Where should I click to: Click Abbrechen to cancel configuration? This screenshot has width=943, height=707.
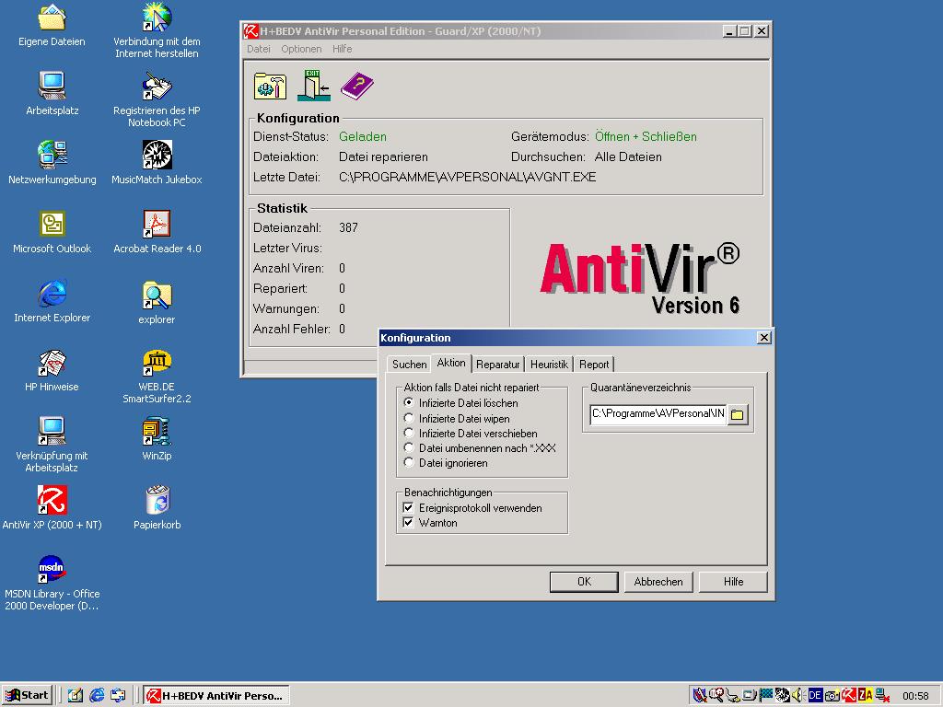pyautogui.click(x=658, y=582)
